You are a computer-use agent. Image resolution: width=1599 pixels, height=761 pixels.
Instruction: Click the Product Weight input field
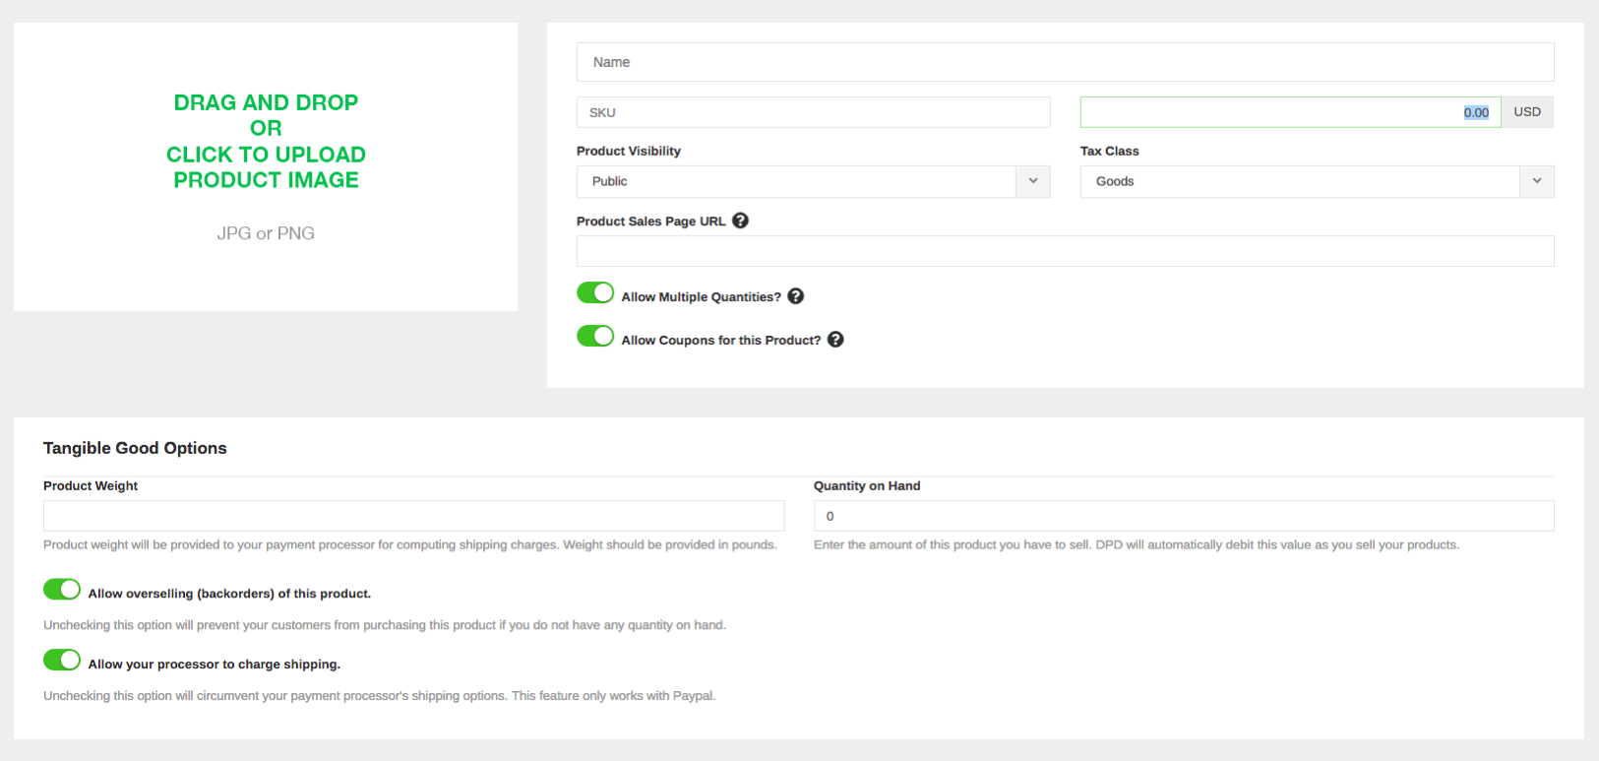click(x=413, y=516)
